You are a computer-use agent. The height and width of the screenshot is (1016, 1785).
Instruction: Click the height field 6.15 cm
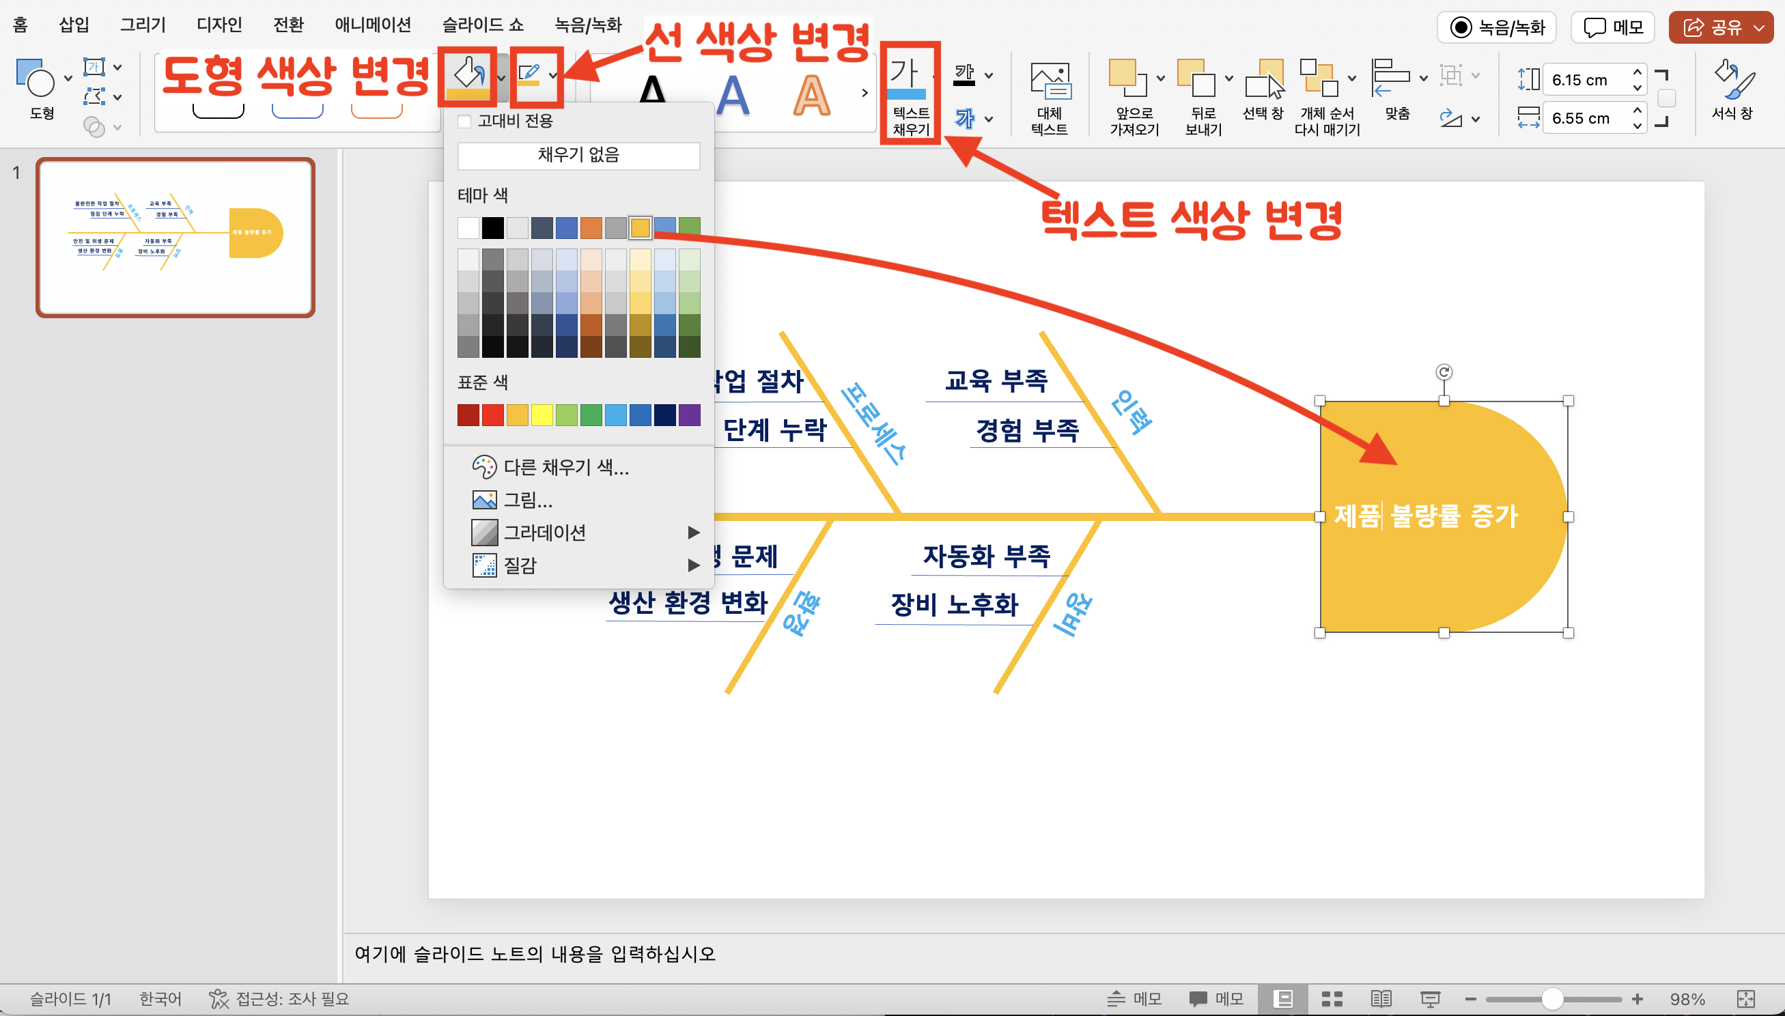click(x=1595, y=80)
